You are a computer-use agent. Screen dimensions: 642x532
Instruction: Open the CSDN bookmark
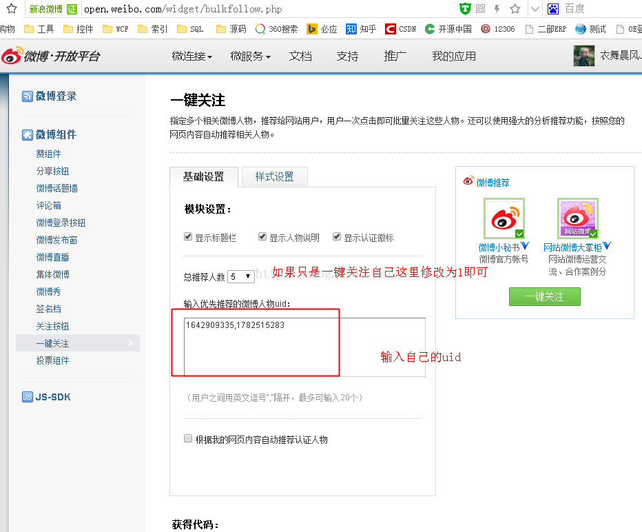coord(400,29)
